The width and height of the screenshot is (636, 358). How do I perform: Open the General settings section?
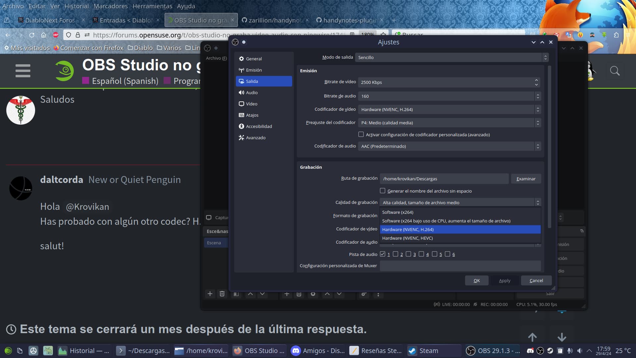(x=254, y=59)
